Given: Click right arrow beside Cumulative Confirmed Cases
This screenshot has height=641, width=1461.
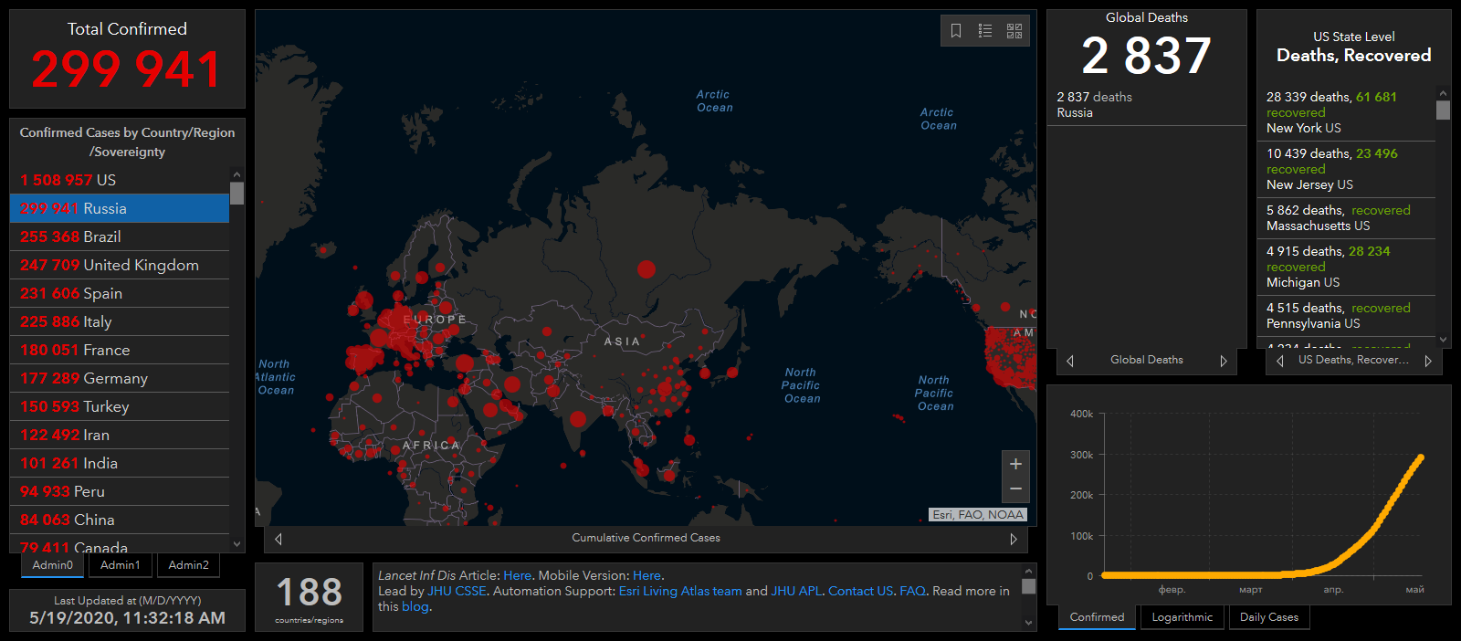Looking at the screenshot, I should pyautogui.click(x=1014, y=539).
